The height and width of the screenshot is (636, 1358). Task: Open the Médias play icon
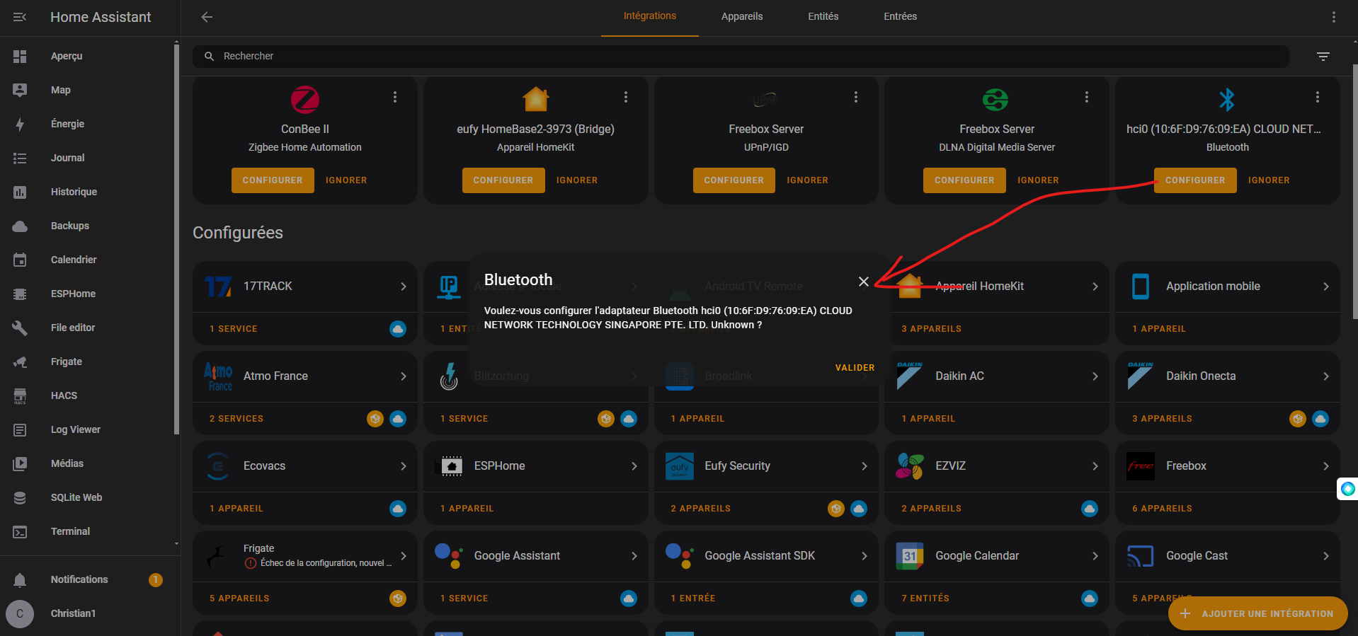pyautogui.click(x=20, y=463)
